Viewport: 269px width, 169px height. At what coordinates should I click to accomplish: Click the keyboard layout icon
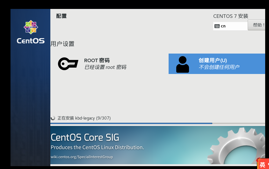tap(217, 26)
